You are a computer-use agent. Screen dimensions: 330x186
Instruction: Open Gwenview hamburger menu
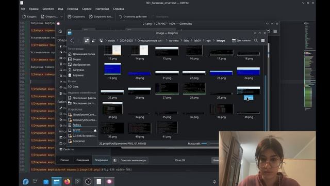click(275, 31)
